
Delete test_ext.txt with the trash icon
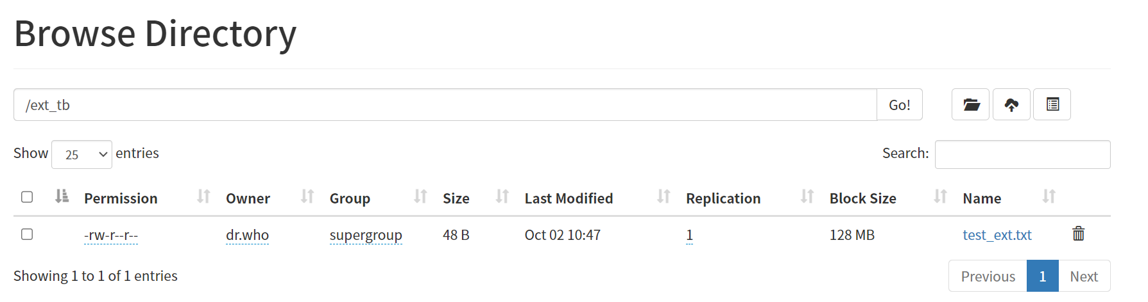click(1079, 234)
